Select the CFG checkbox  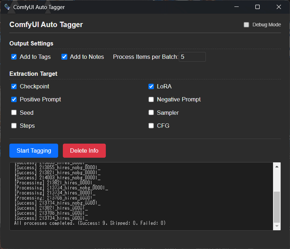[x=151, y=126]
